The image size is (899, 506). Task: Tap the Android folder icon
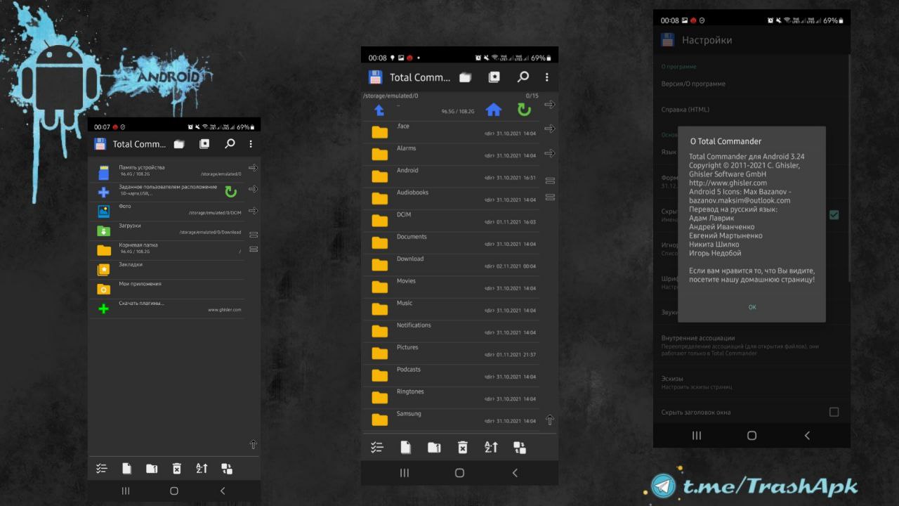click(380, 176)
